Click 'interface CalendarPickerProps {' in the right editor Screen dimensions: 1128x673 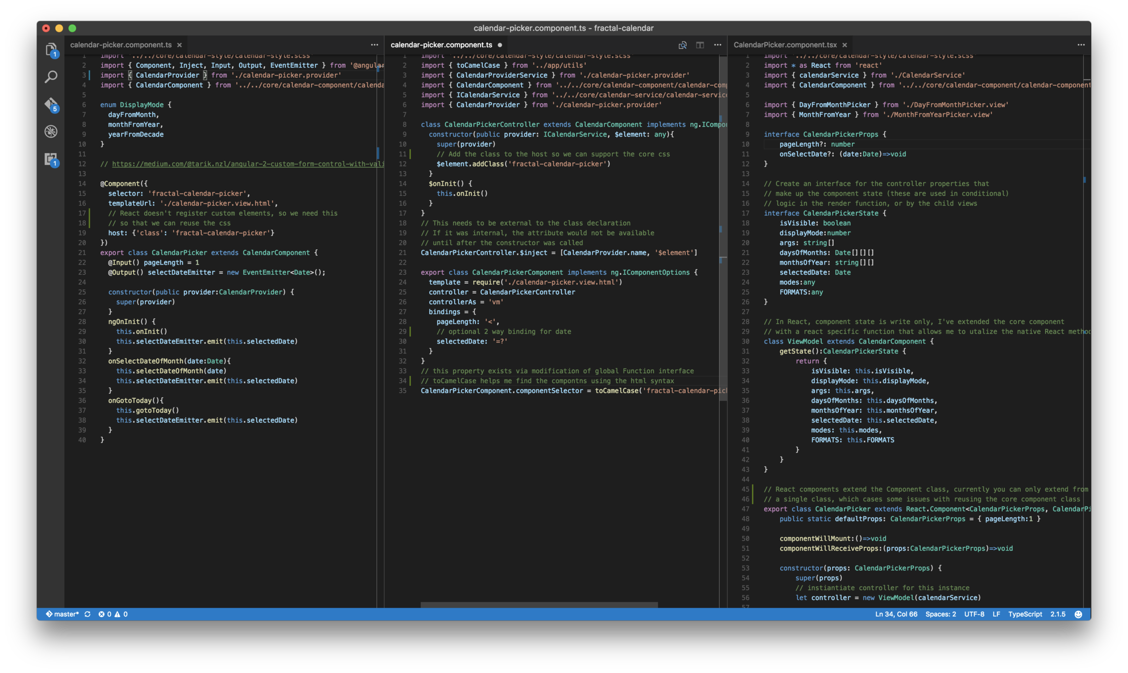click(x=825, y=134)
